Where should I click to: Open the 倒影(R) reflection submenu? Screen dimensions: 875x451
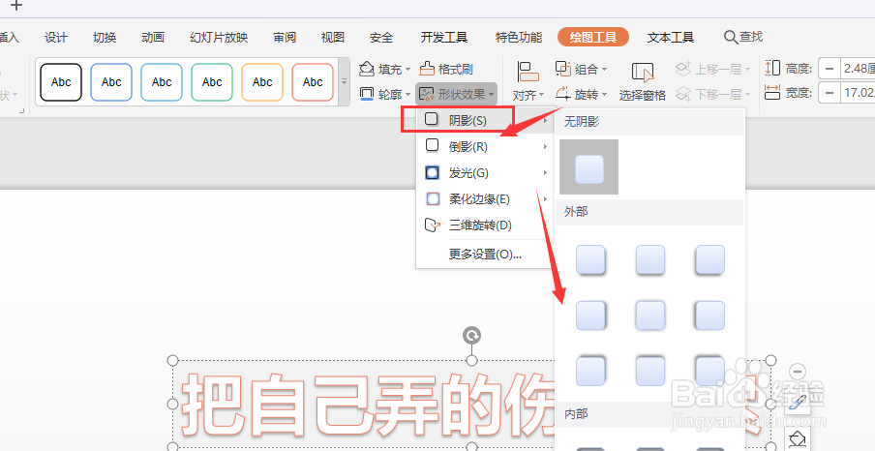pyautogui.click(x=484, y=146)
